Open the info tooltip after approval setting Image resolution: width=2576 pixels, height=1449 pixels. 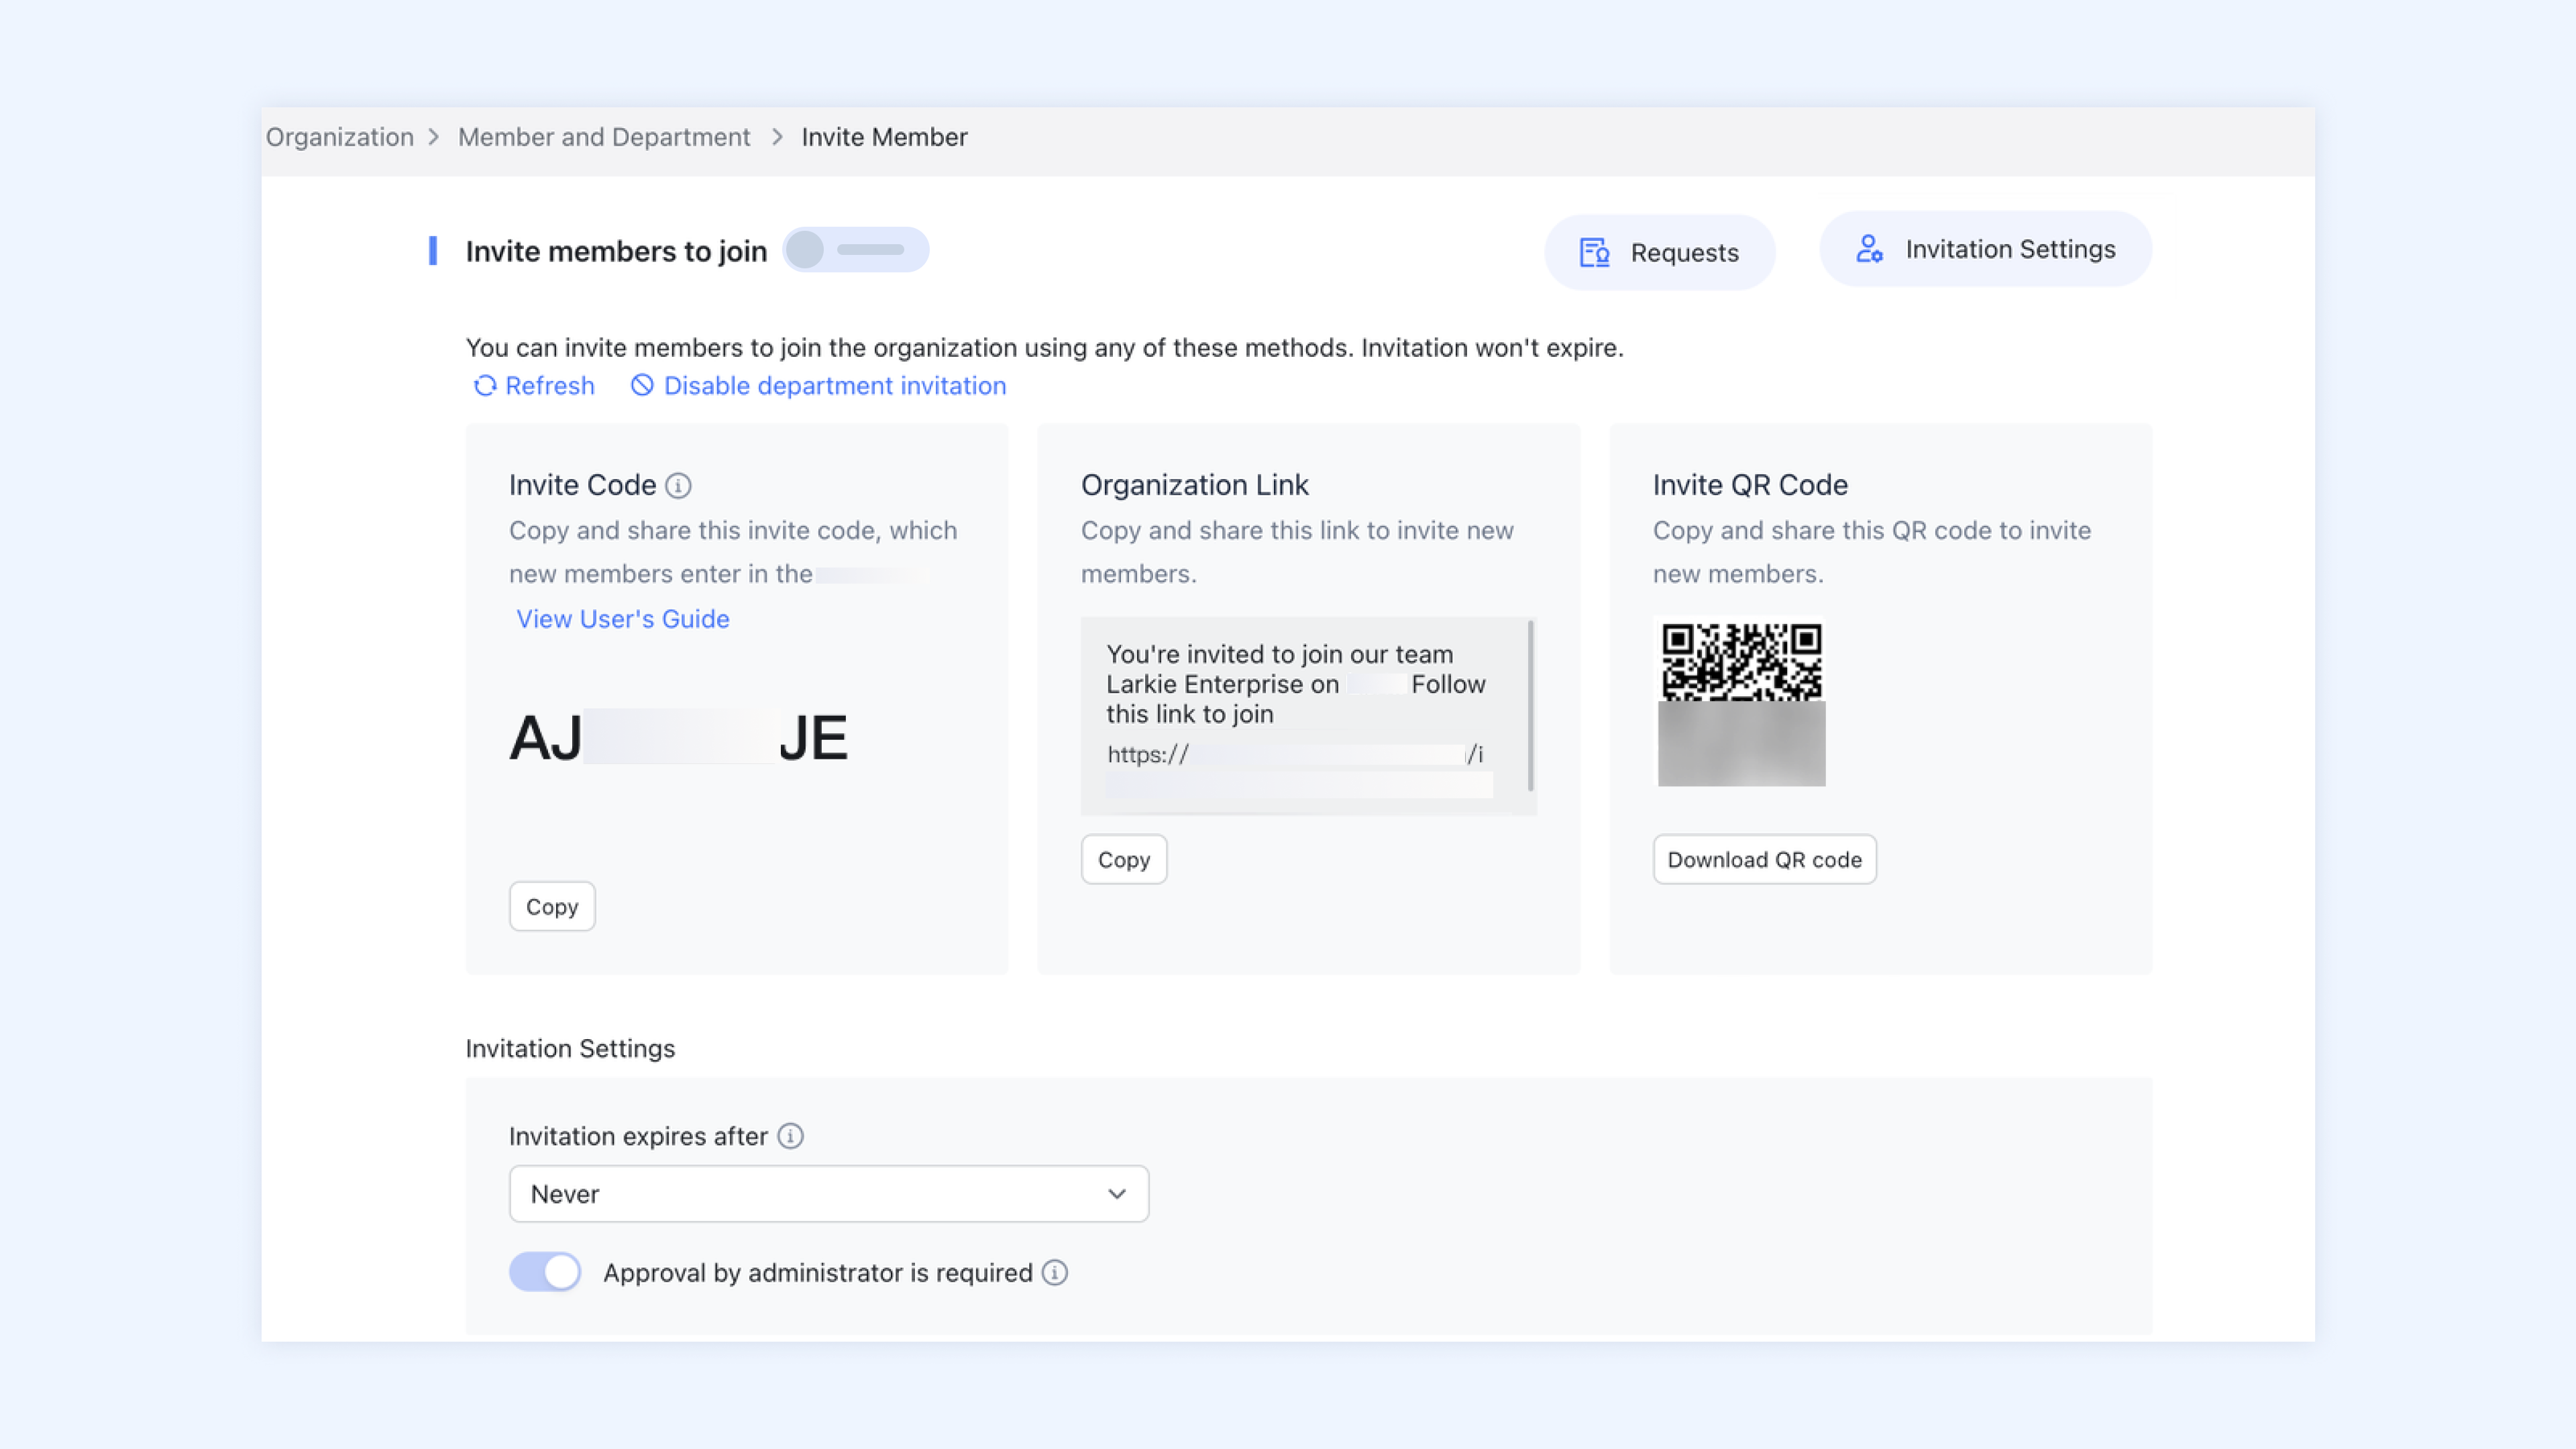(1055, 1272)
